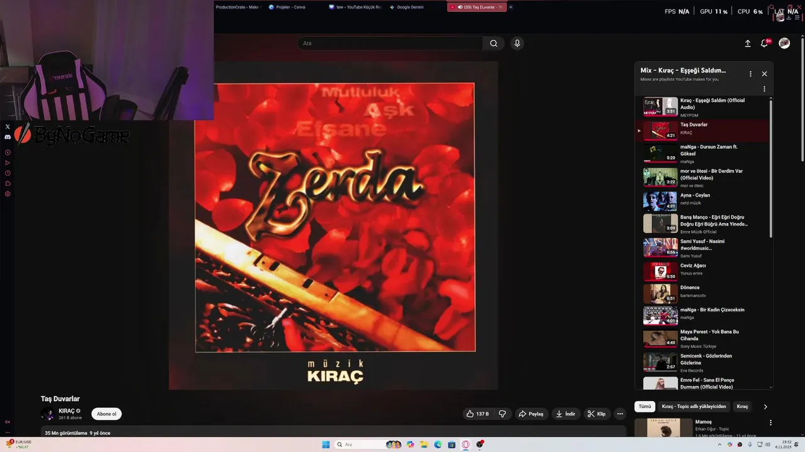Image resolution: width=805 pixels, height=452 pixels.
Task: Open the heart bookmarks icon in sidebar
Action: 8,183
